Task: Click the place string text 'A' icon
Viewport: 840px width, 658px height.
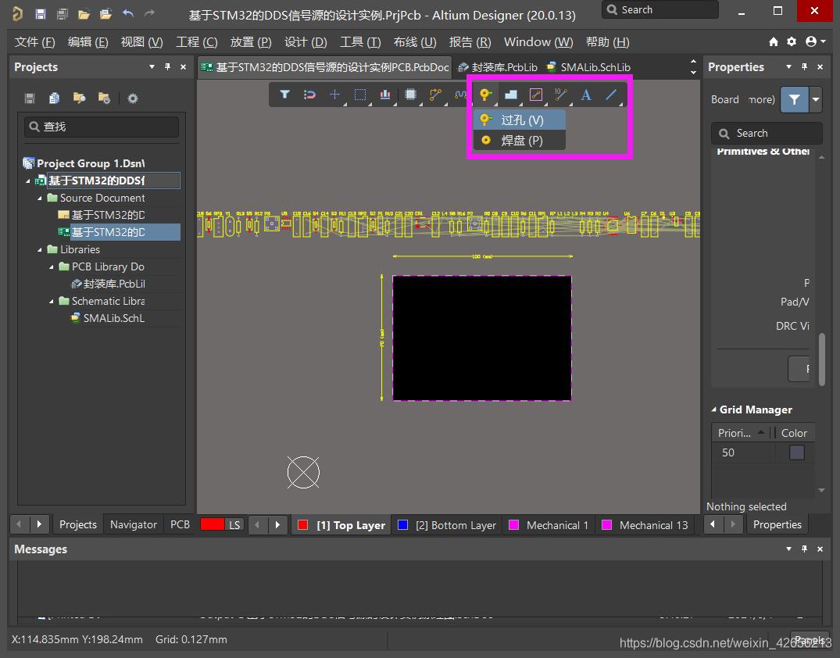Action: (x=586, y=95)
